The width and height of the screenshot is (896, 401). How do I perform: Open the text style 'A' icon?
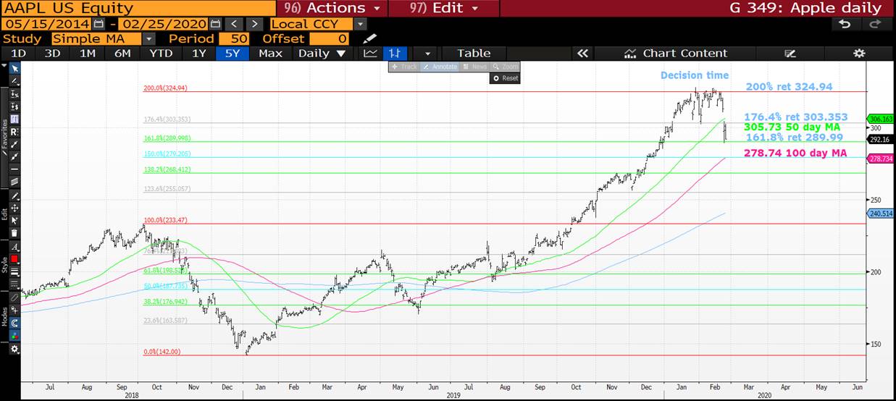tap(15, 247)
